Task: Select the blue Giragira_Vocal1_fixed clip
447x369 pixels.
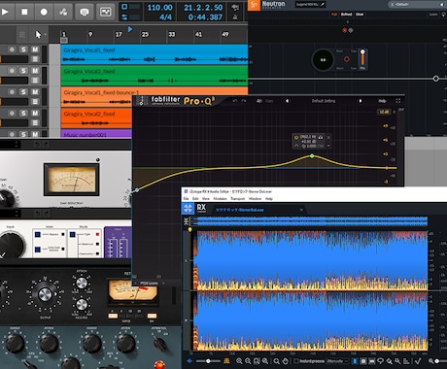Action: click(155, 54)
